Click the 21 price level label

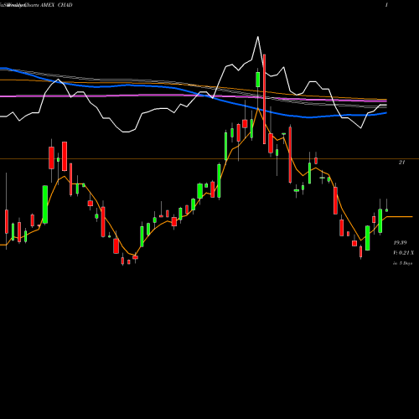[x=401, y=163]
